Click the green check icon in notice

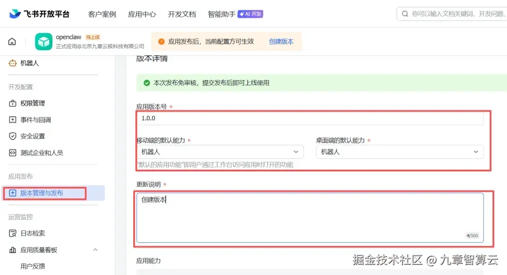pos(147,83)
